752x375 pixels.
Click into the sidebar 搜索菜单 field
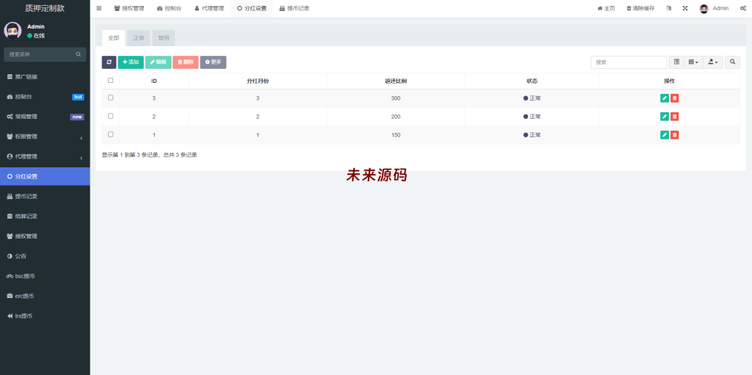[40, 54]
